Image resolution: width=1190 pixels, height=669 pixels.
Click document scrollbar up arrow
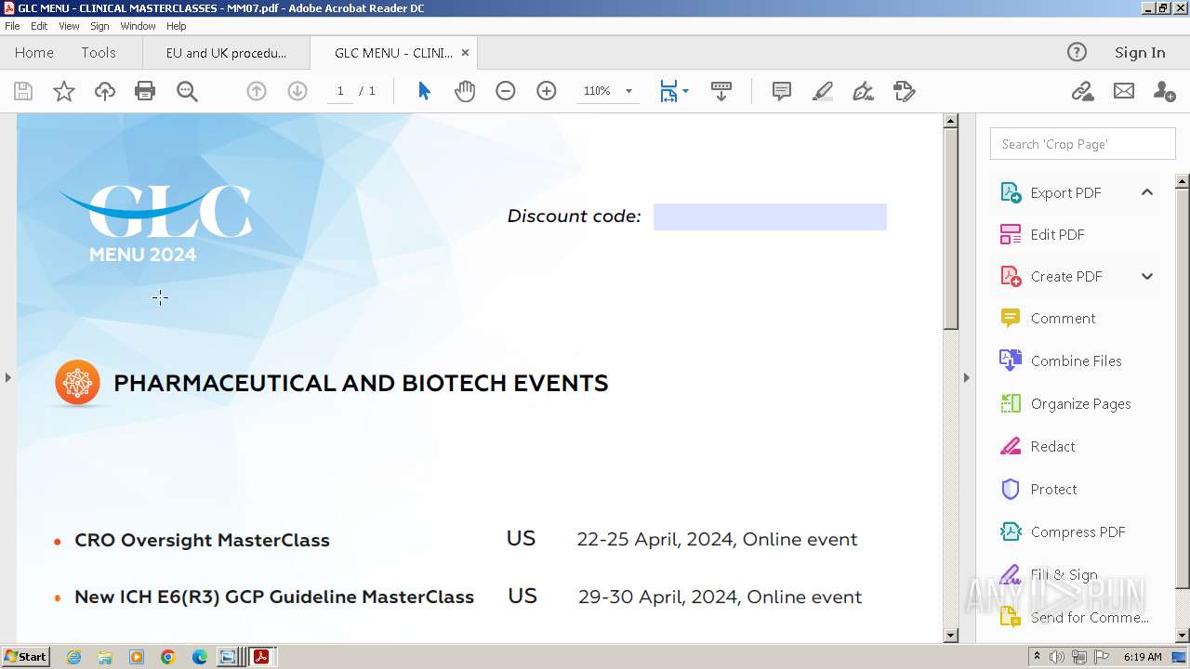coord(950,121)
